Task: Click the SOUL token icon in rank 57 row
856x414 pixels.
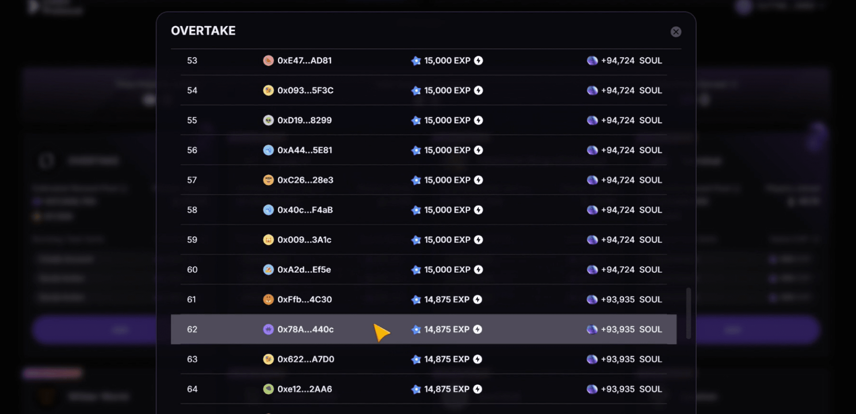Action: click(x=592, y=180)
